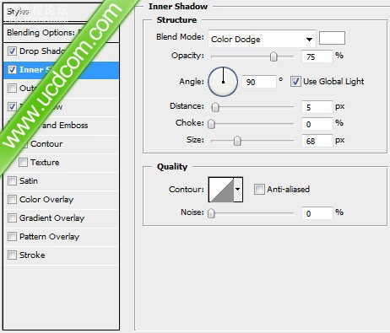
Task: Select the Color Overlay style row
Action: tap(62, 200)
